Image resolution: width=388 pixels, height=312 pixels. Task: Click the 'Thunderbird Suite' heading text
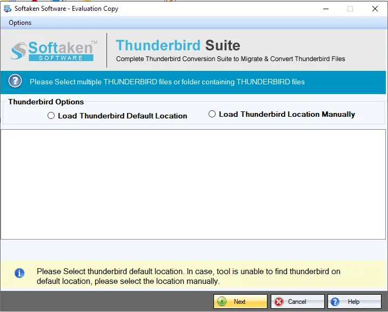(178, 45)
